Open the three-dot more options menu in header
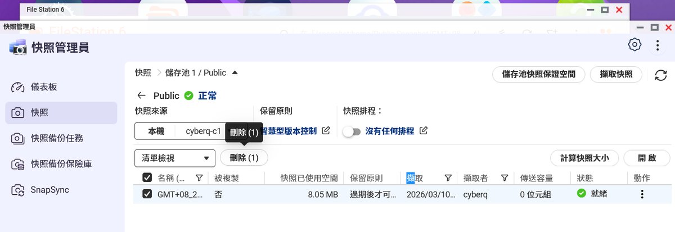 [x=657, y=45]
